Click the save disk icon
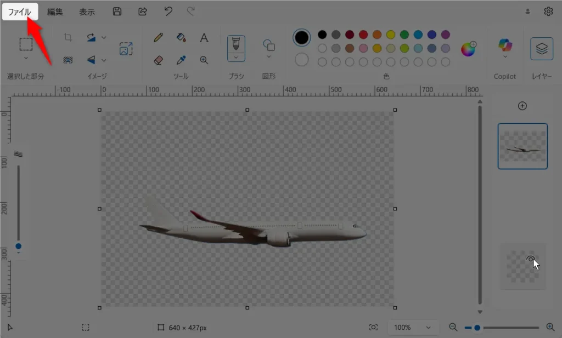 coord(117,12)
